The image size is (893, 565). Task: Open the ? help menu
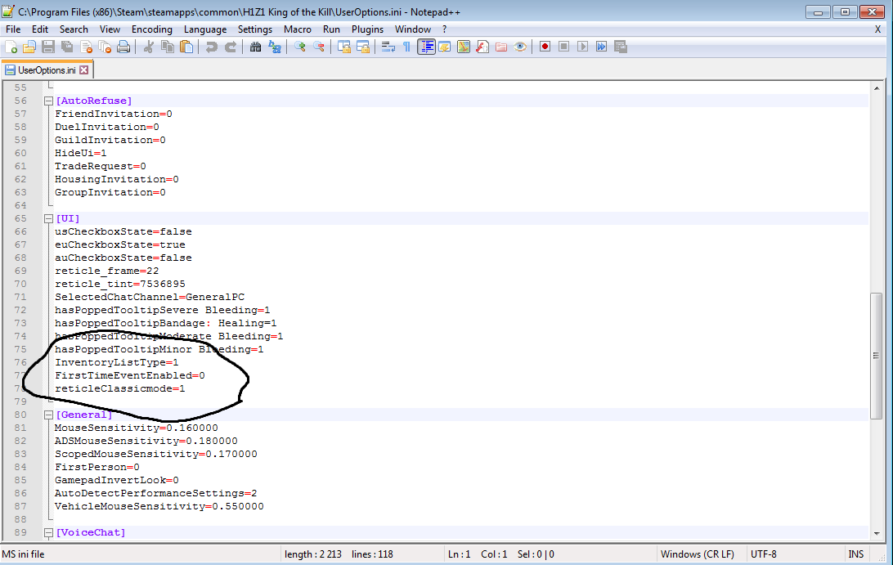tap(444, 29)
